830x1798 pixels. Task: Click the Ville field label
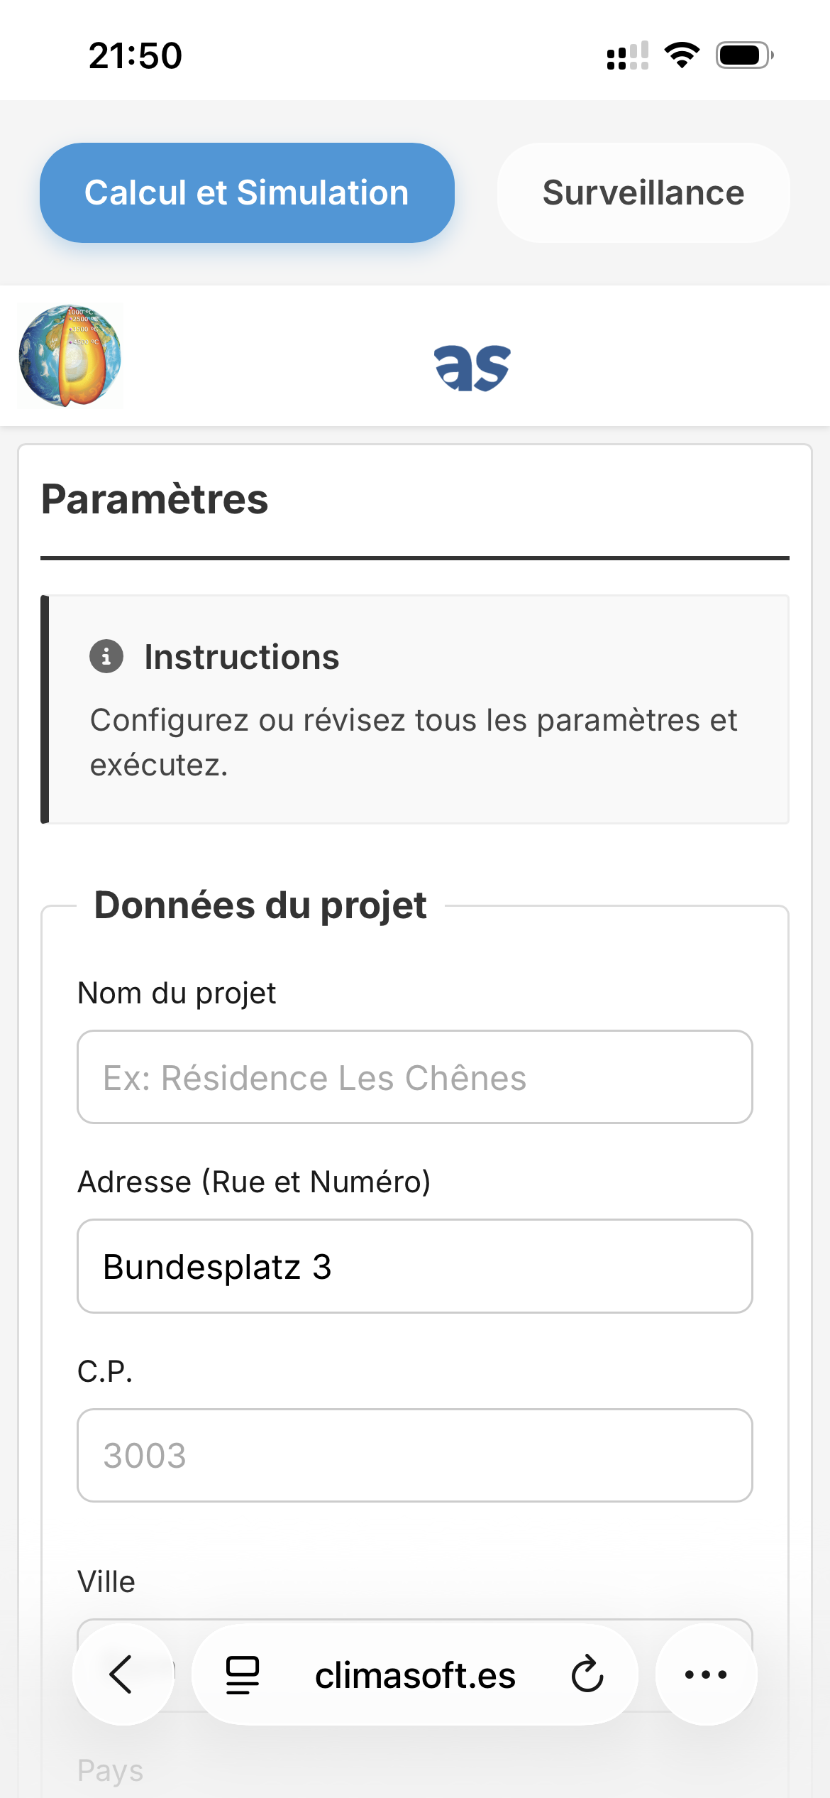[x=106, y=1582]
